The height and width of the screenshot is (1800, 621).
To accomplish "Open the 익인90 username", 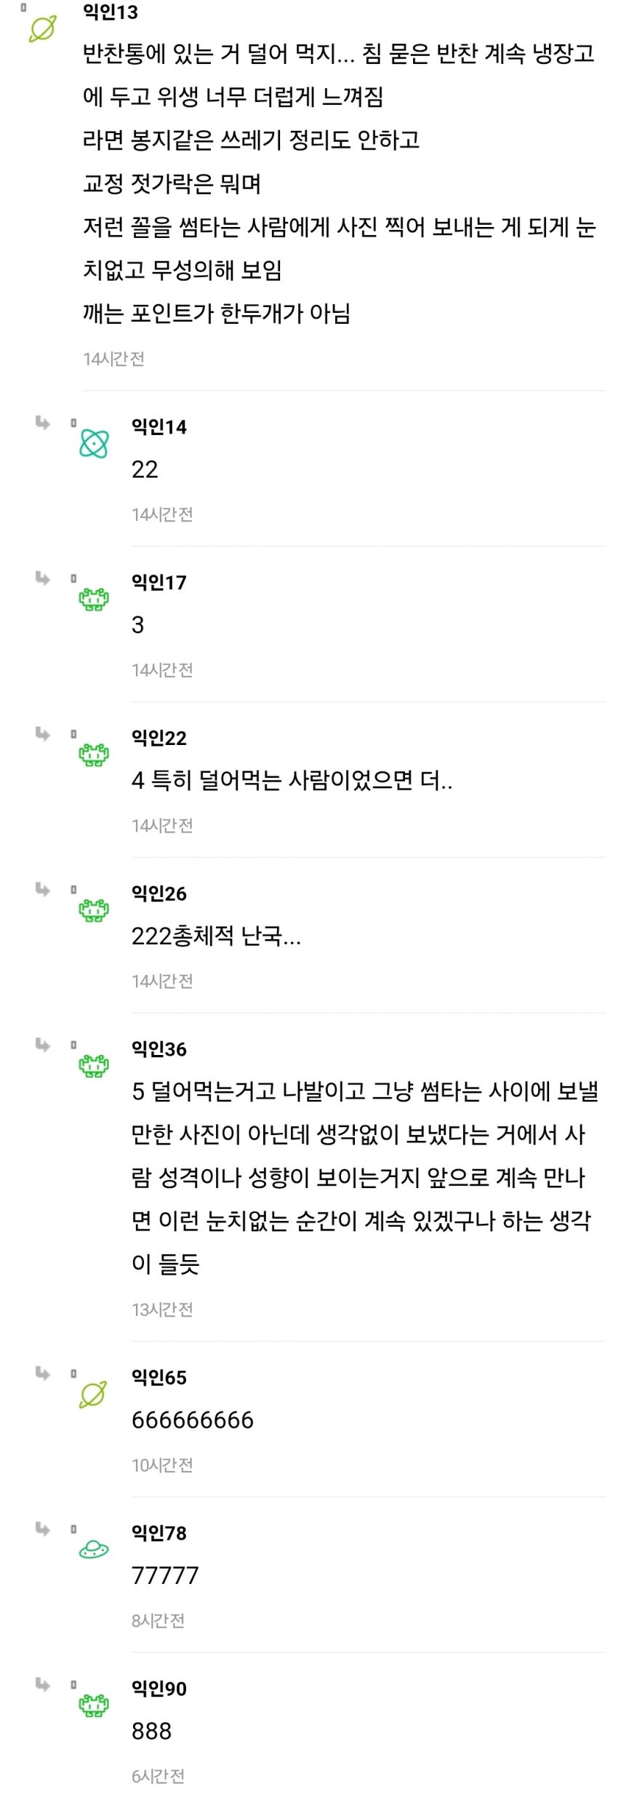I will click(x=159, y=1689).
